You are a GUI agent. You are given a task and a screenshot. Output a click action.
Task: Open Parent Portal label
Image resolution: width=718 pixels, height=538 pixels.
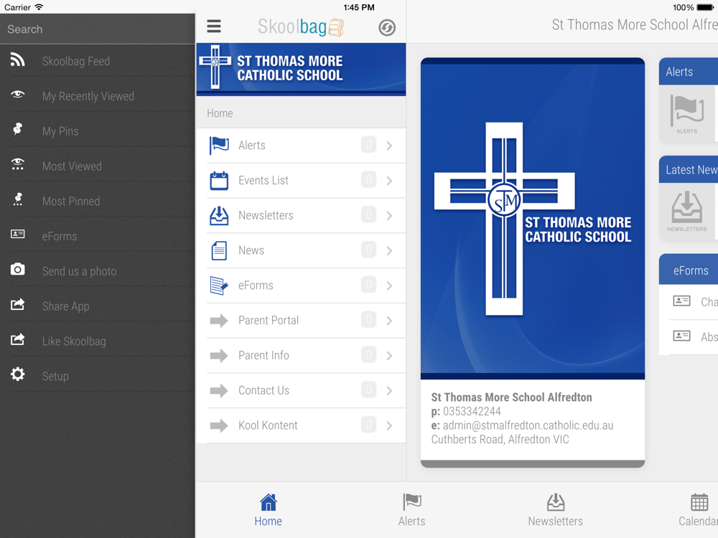pyautogui.click(x=269, y=320)
